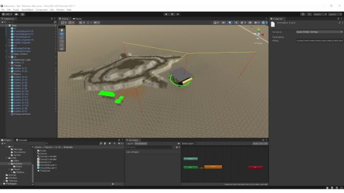Open the Layout dropdown
Image resolution: width=344 pixels, height=193 pixels.
pyautogui.click(x=335, y=14)
